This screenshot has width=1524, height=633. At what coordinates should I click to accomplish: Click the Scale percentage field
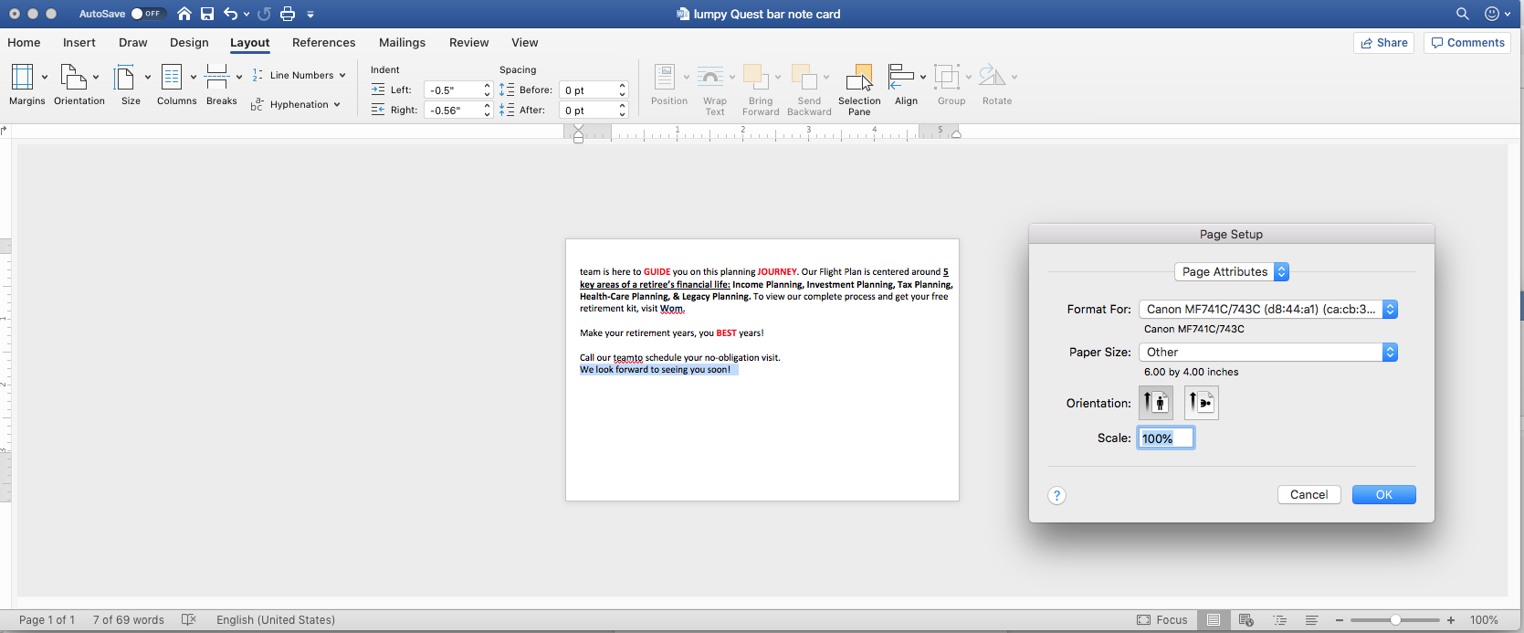pyautogui.click(x=1165, y=438)
